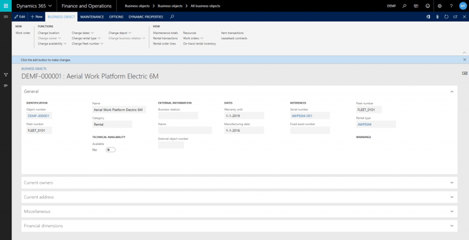
Task: Toggle the Available technical availability switch
Action: coord(110,150)
